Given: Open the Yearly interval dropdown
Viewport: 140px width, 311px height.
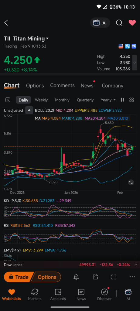Looking at the screenshot, I should click(x=108, y=100).
